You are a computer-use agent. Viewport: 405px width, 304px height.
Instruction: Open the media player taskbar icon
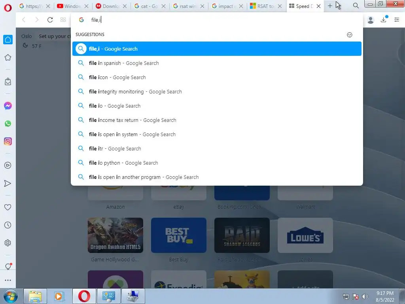[x=59, y=296]
